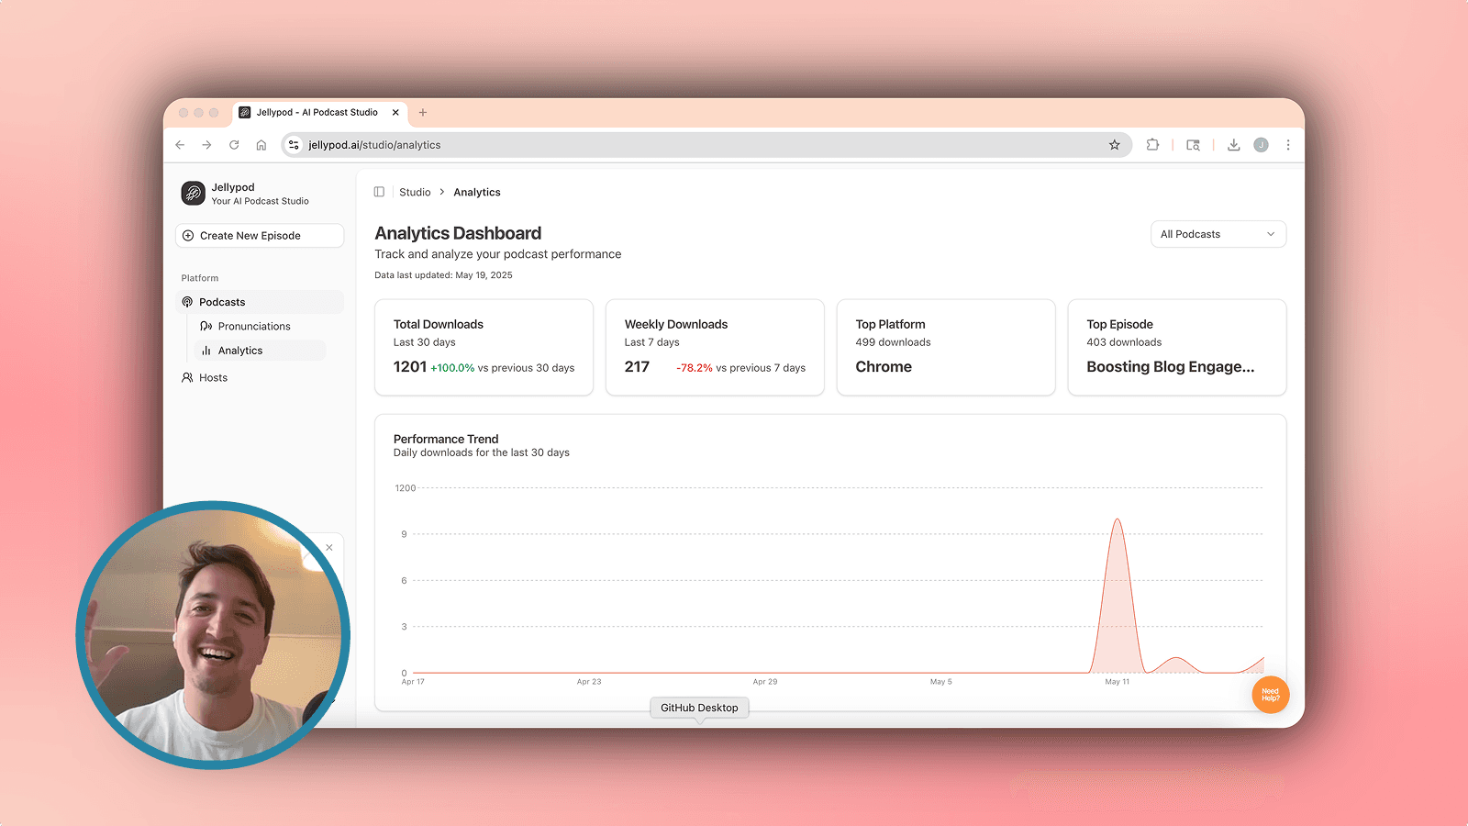Click the Hosts people icon

click(187, 377)
